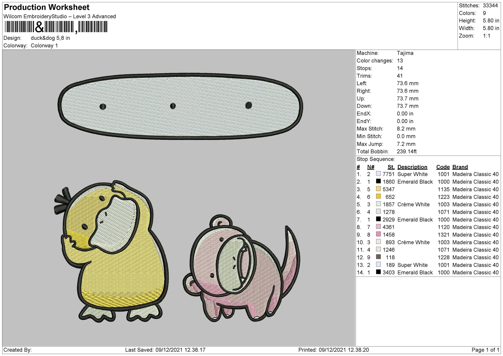Select the pink swatch for code 1321
Viewport: 503px width, 356px height.
point(378,234)
